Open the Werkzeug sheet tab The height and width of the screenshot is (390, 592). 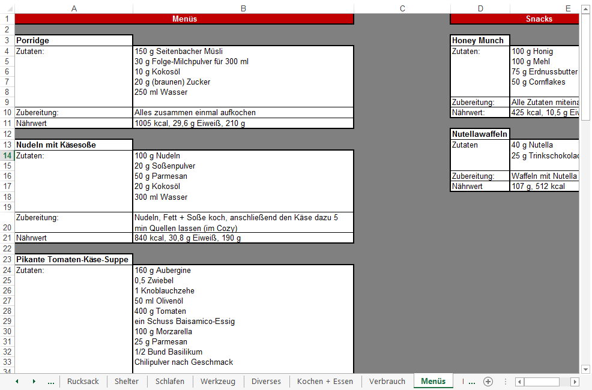pos(218,382)
